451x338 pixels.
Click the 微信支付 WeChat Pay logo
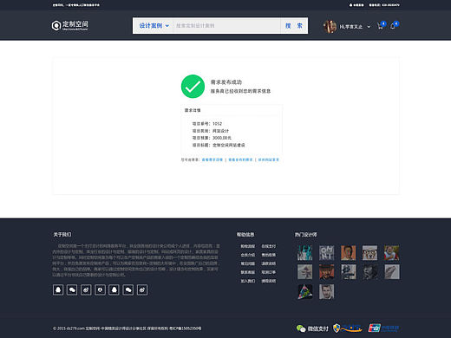click(x=312, y=328)
